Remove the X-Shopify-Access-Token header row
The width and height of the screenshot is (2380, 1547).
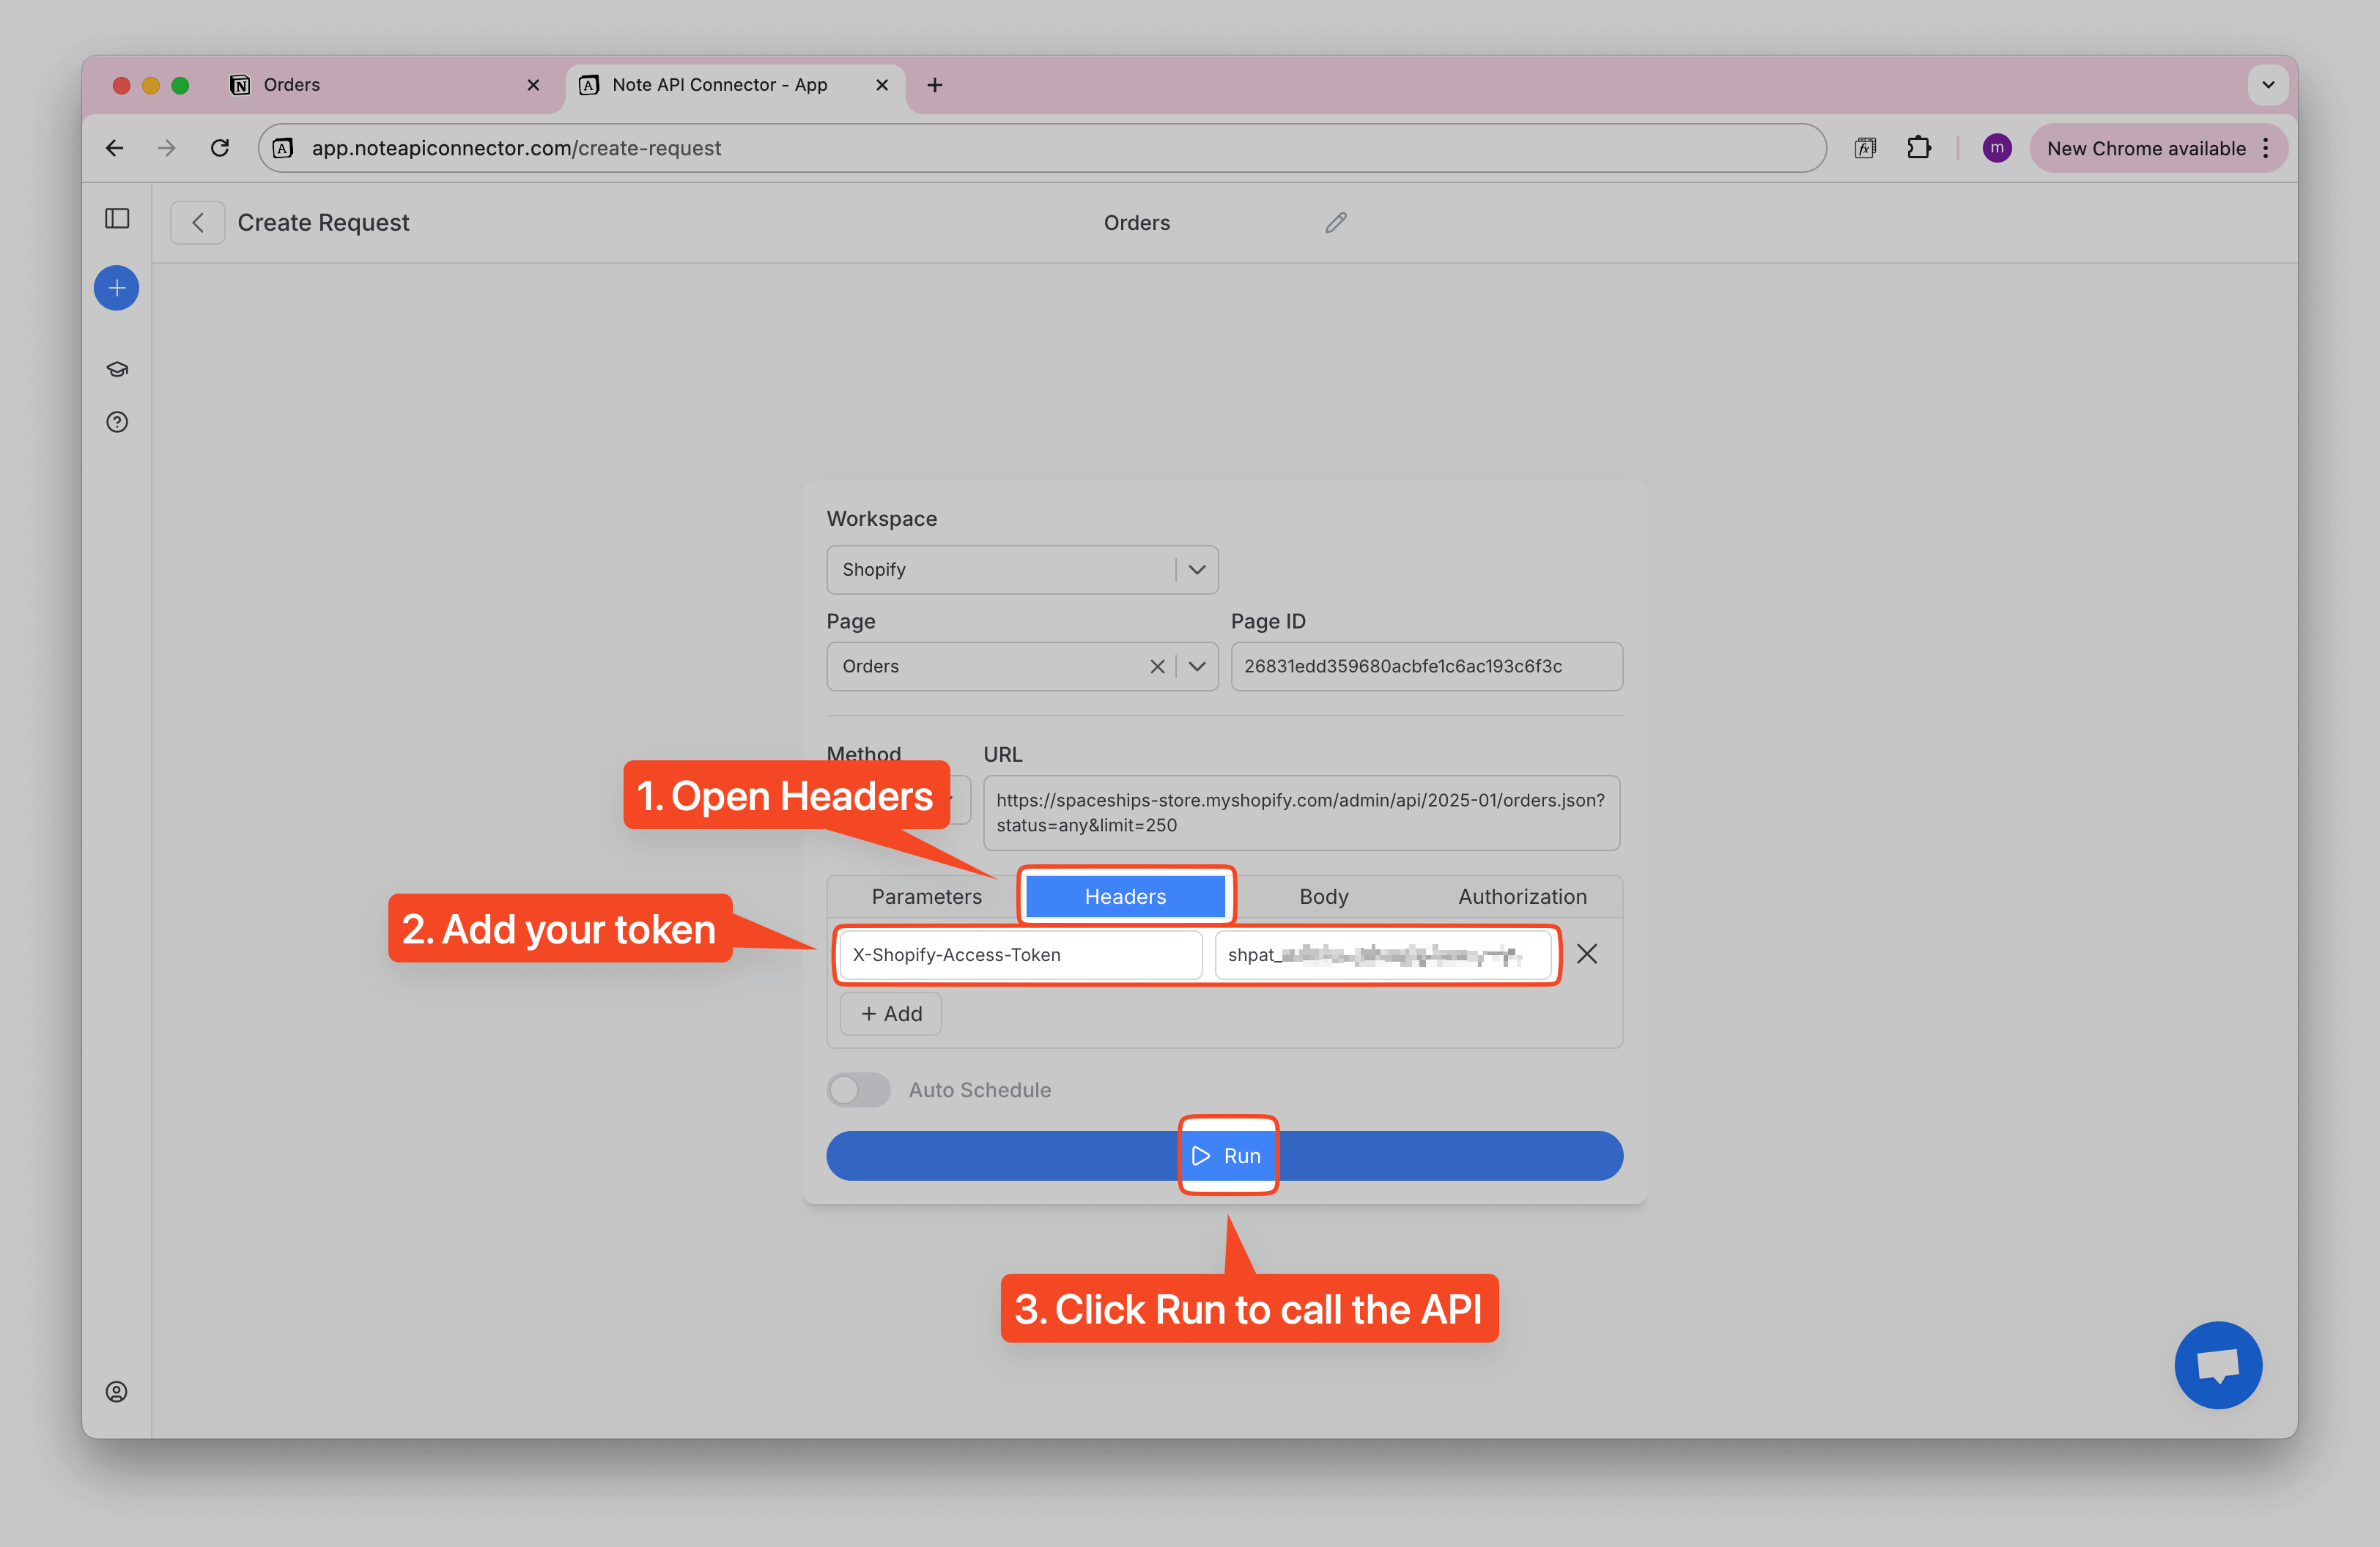coord(1586,954)
